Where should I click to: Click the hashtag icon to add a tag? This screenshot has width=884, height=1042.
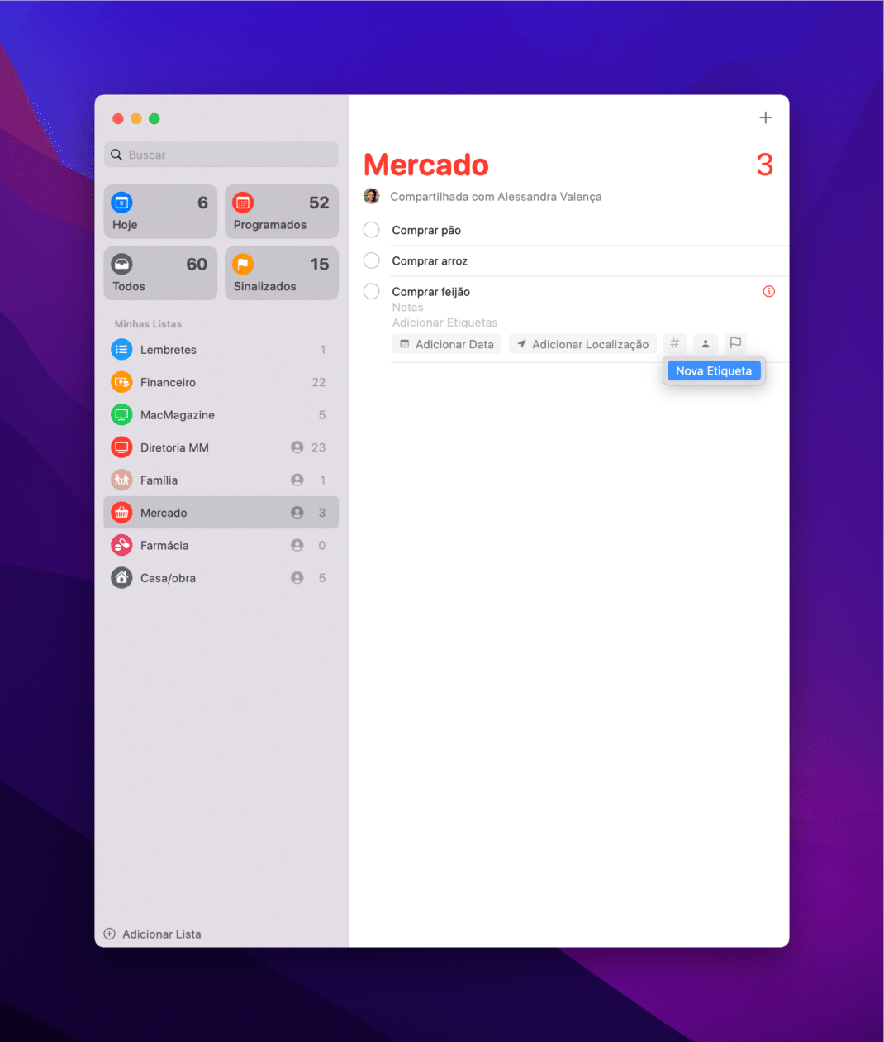click(674, 343)
